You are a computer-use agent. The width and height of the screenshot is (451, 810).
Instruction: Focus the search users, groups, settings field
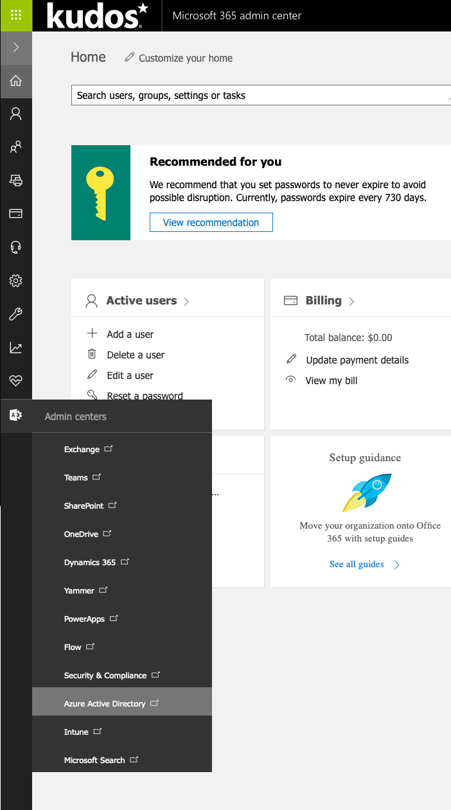point(261,95)
